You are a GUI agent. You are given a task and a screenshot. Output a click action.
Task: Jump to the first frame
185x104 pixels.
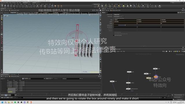(x=2, y=95)
